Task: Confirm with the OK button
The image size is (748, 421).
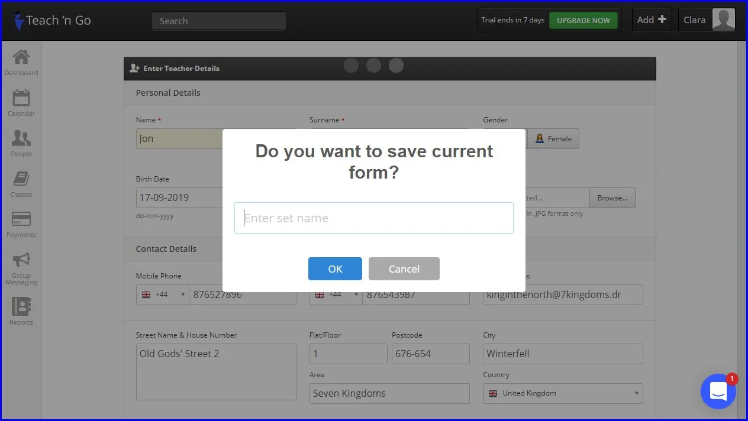Action: click(335, 268)
